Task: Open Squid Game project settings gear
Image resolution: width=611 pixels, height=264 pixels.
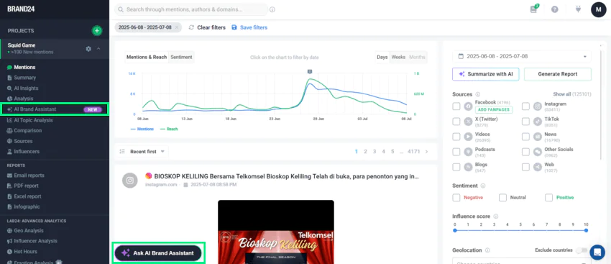Action: coord(88,49)
